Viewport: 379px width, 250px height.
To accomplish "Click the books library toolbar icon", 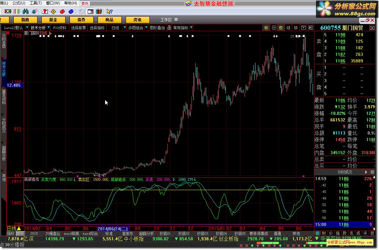I will [x=99, y=12].
